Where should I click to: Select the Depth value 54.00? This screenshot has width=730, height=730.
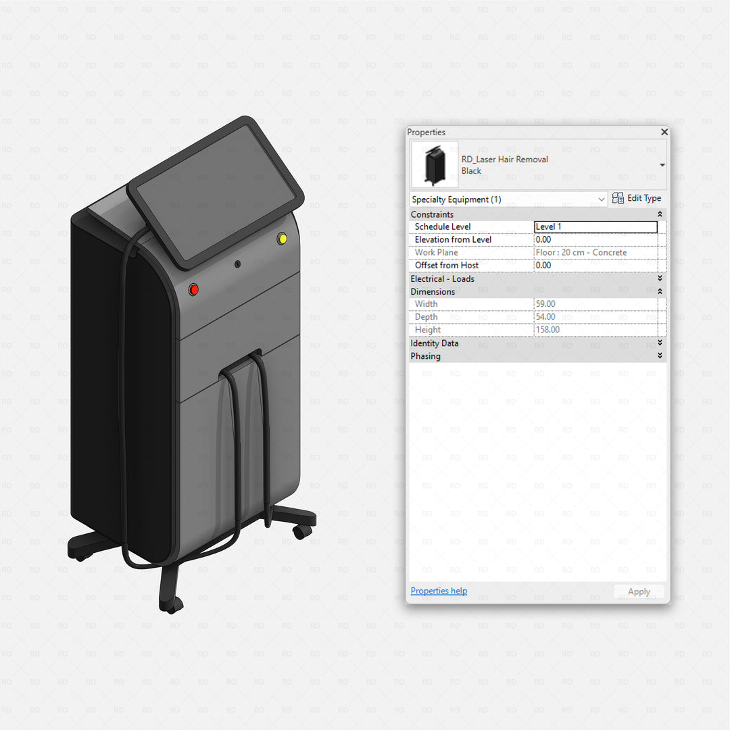click(x=545, y=317)
